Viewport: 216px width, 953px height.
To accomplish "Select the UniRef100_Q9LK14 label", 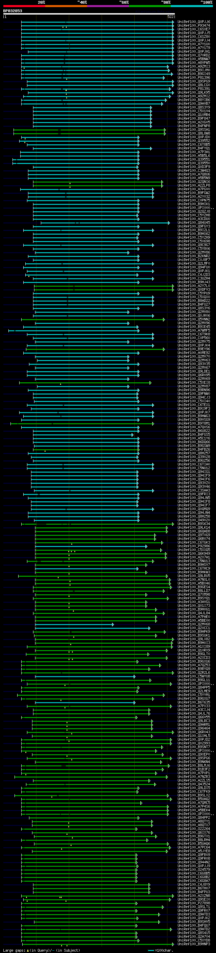I will click(194, 528).
